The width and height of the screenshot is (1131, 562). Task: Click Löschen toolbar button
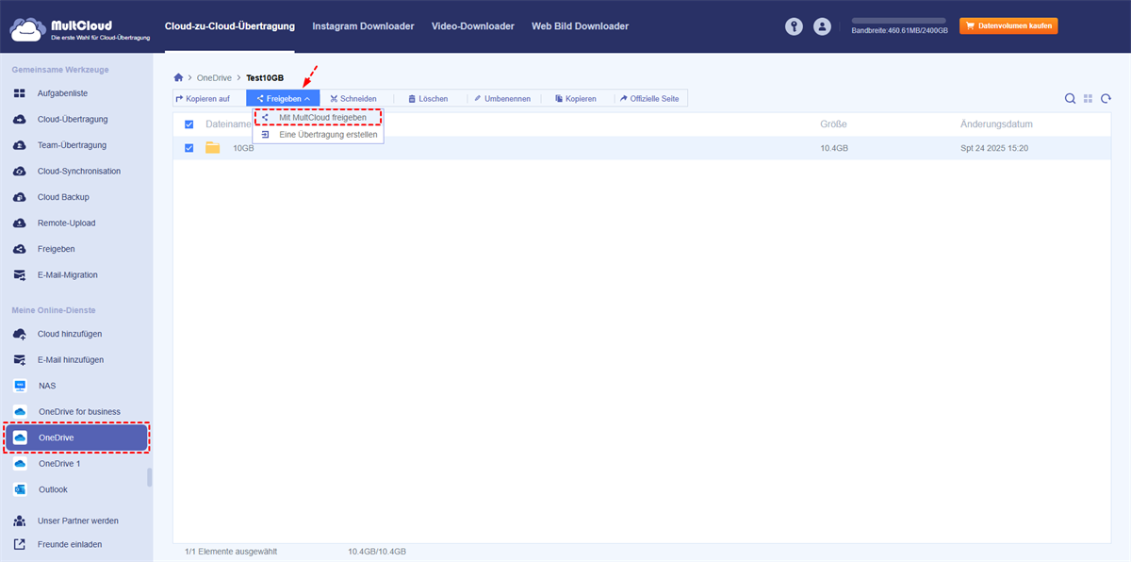428,98
